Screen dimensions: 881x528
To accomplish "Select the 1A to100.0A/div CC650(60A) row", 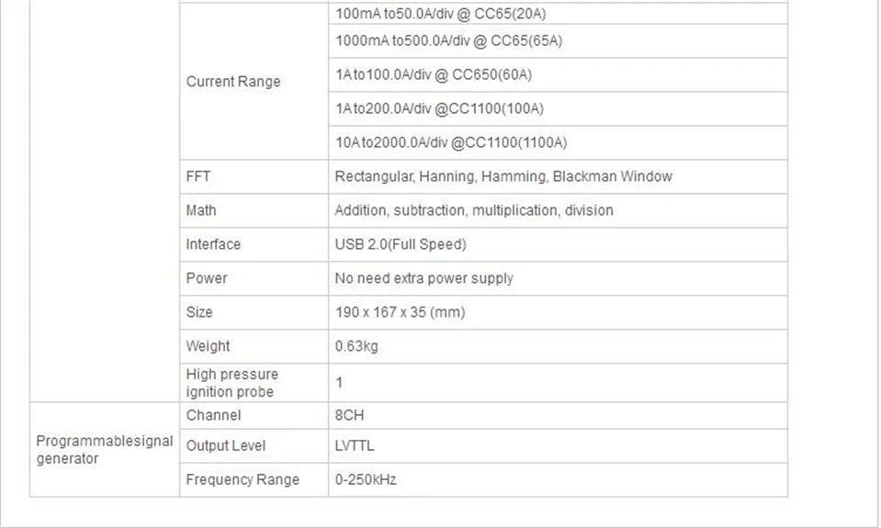I will click(558, 74).
